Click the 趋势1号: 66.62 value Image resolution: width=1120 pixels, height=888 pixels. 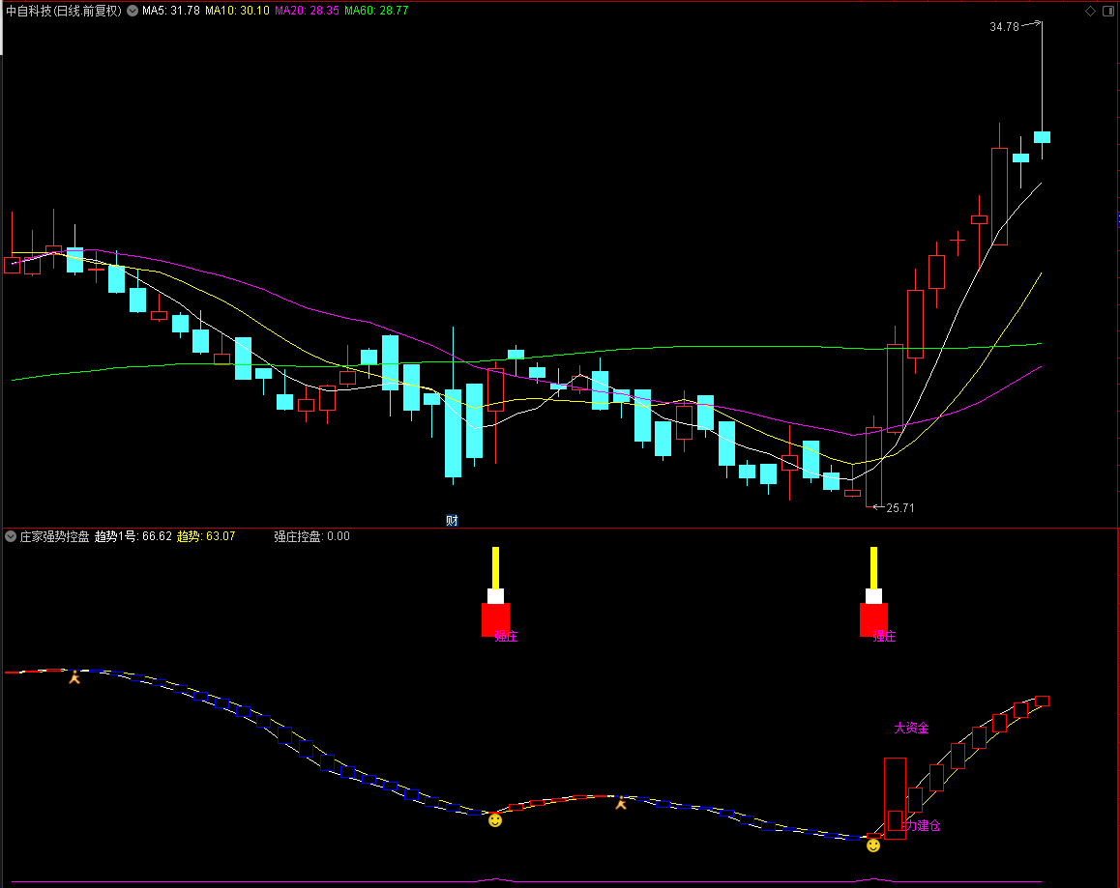coord(133,536)
